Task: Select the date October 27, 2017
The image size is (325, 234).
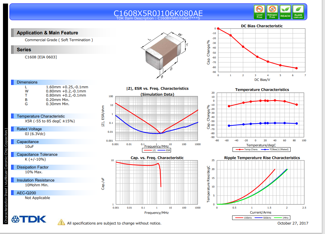Action: [293, 223]
